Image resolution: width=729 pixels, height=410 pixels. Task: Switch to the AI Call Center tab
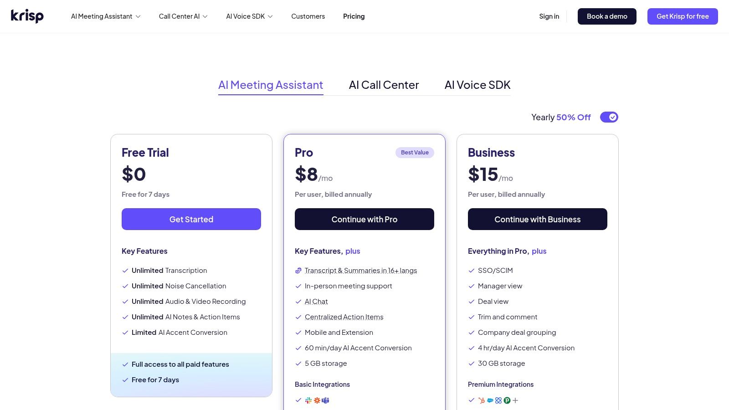pos(384,85)
